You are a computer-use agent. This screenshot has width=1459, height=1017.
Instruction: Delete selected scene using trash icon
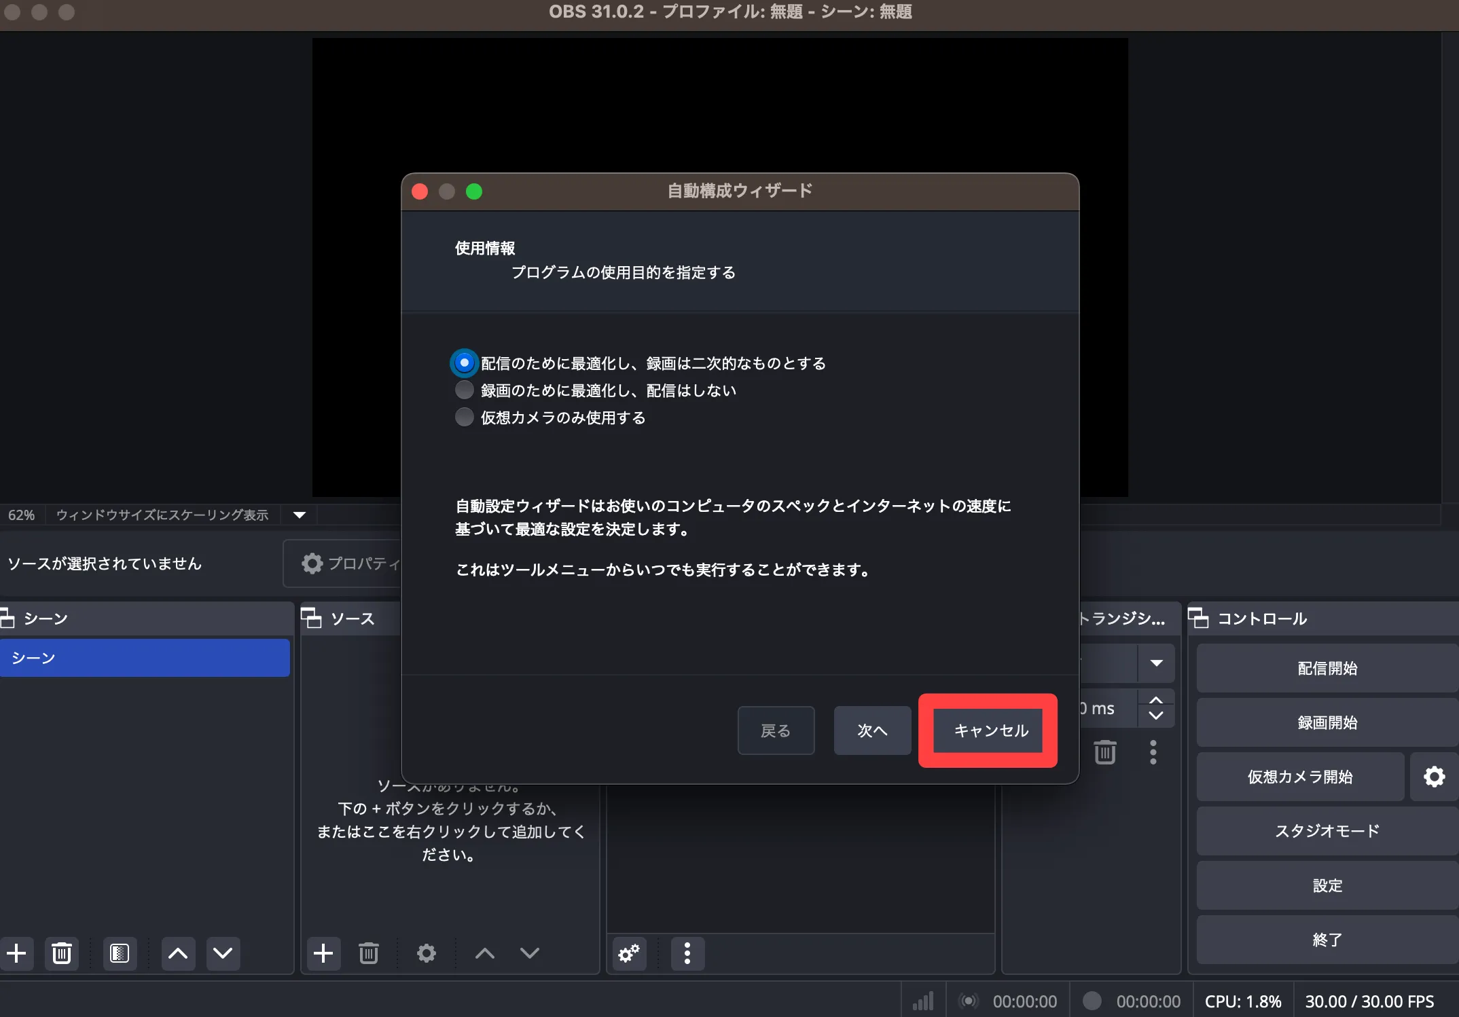tap(62, 953)
